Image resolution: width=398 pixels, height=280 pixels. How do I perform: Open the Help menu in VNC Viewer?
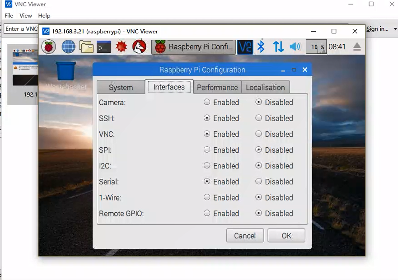[x=44, y=15]
